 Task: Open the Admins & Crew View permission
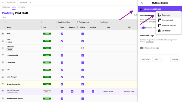[x=108, y=91]
